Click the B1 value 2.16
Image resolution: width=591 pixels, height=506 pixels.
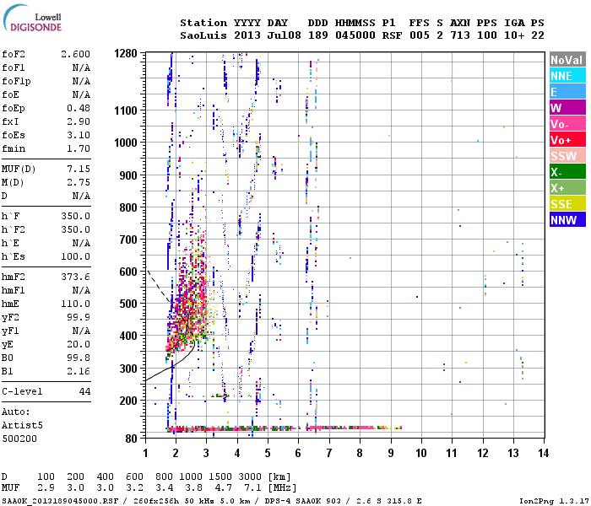(x=79, y=372)
